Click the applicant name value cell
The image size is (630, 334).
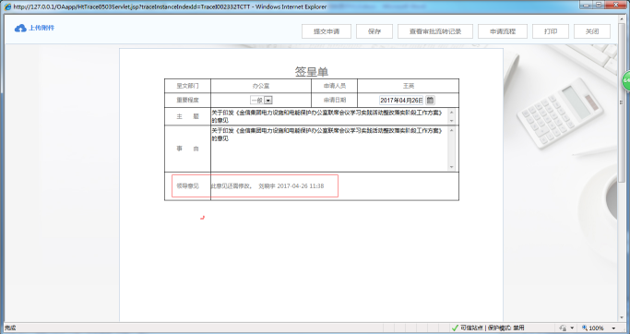click(409, 86)
